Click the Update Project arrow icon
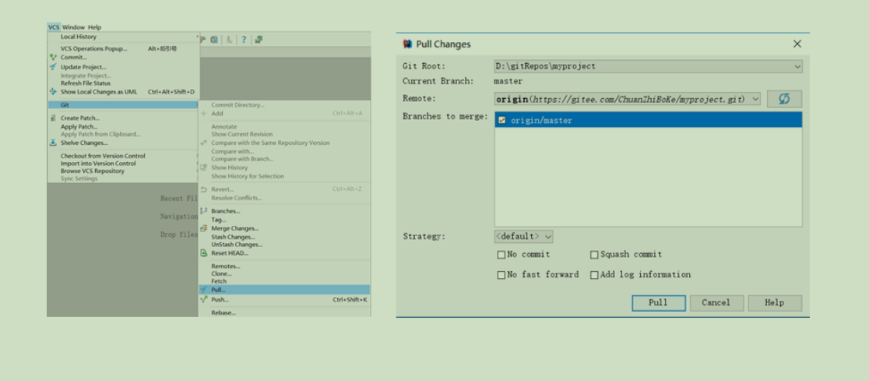This screenshot has height=381, width=869. click(53, 66)
